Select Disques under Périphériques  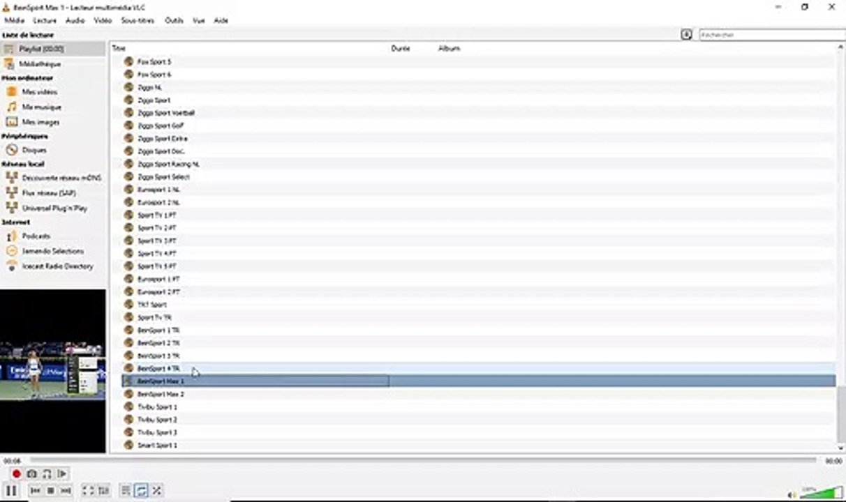34,150
